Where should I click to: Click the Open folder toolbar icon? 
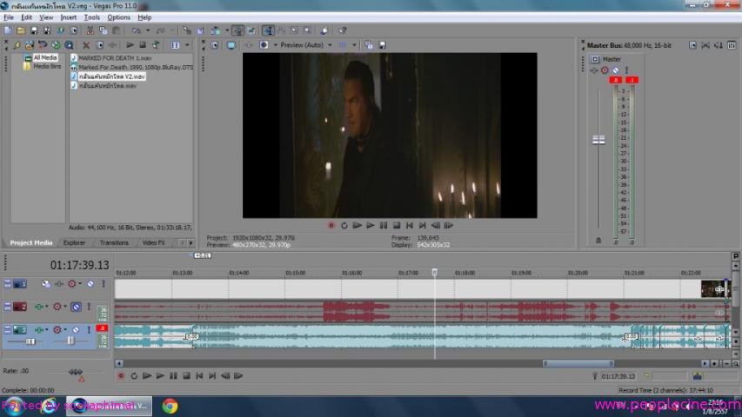coord(21,30)
